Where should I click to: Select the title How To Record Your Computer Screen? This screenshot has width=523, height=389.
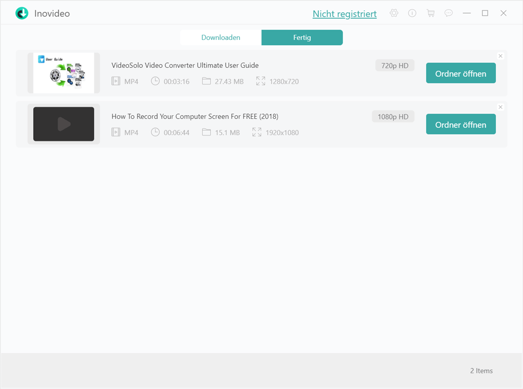(x=195, y=116)
